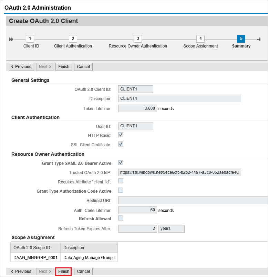268x277 pixels.
Task: Toggle the HTTP Basic checkbox
Action: point(121,135)
